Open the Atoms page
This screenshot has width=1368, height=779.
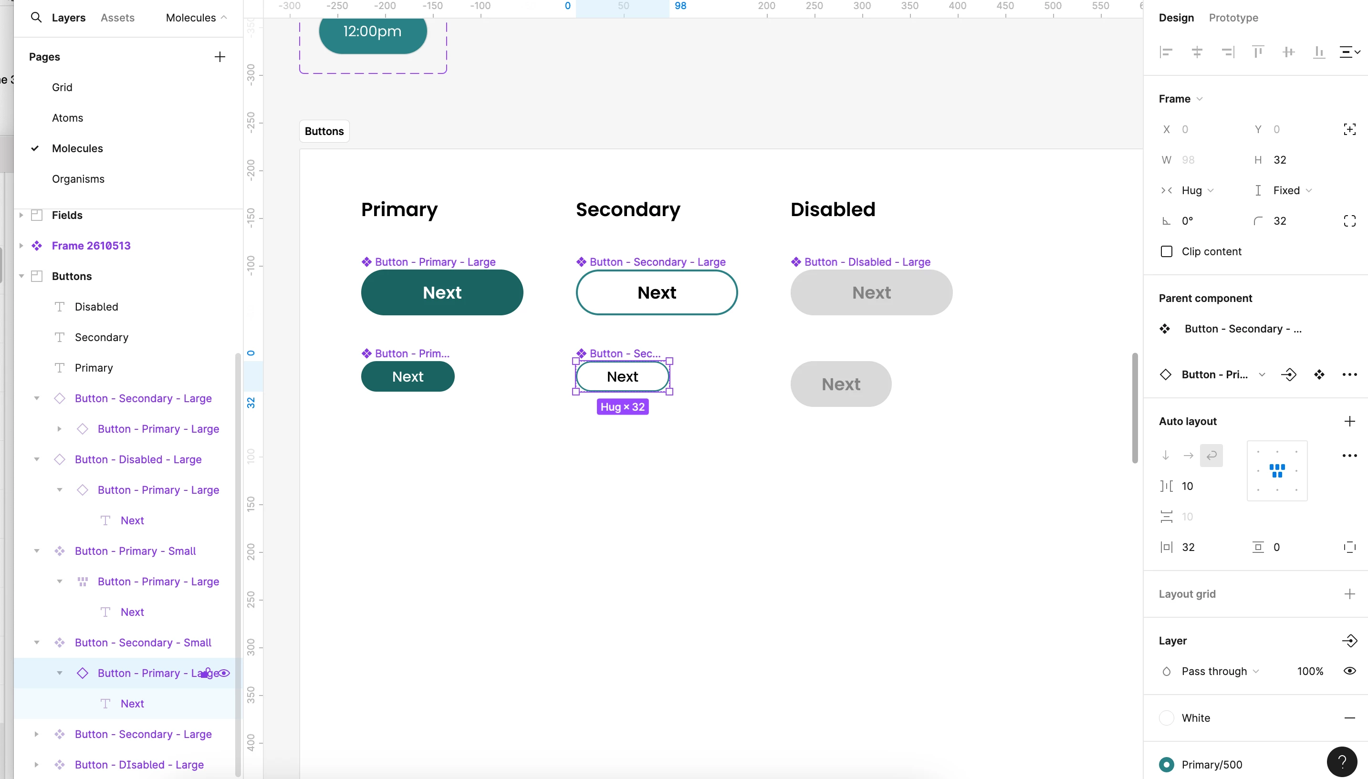click(x=67, y=118)
